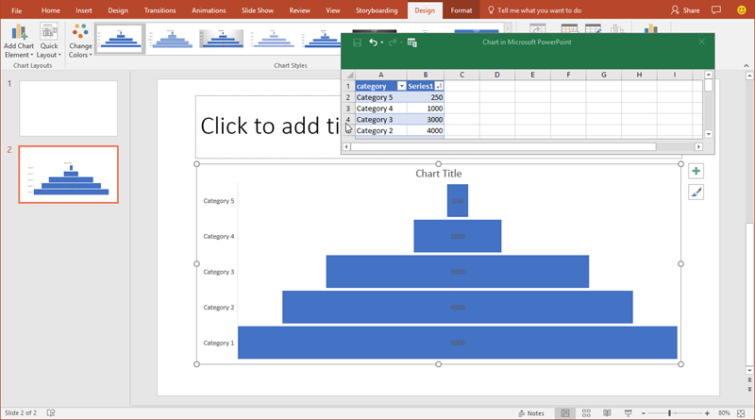This screenshot has height=420, width=755.
Task: Switch to the Transitions tab
Action: tap(159, 10)
